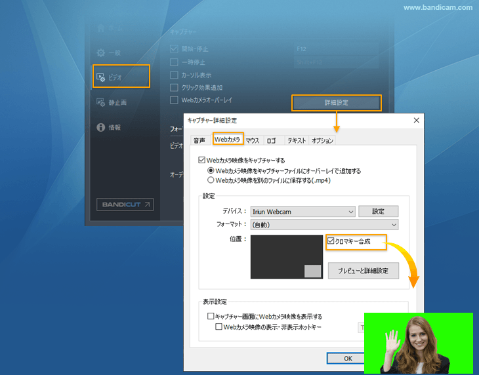
Task: Select save webcam to separate .mp4 radio
Action: (211, 180)
